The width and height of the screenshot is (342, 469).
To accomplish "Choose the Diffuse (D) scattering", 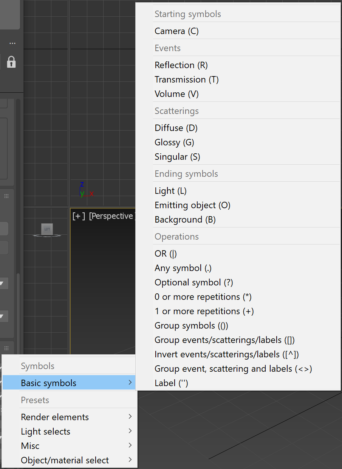I will 176,128.
